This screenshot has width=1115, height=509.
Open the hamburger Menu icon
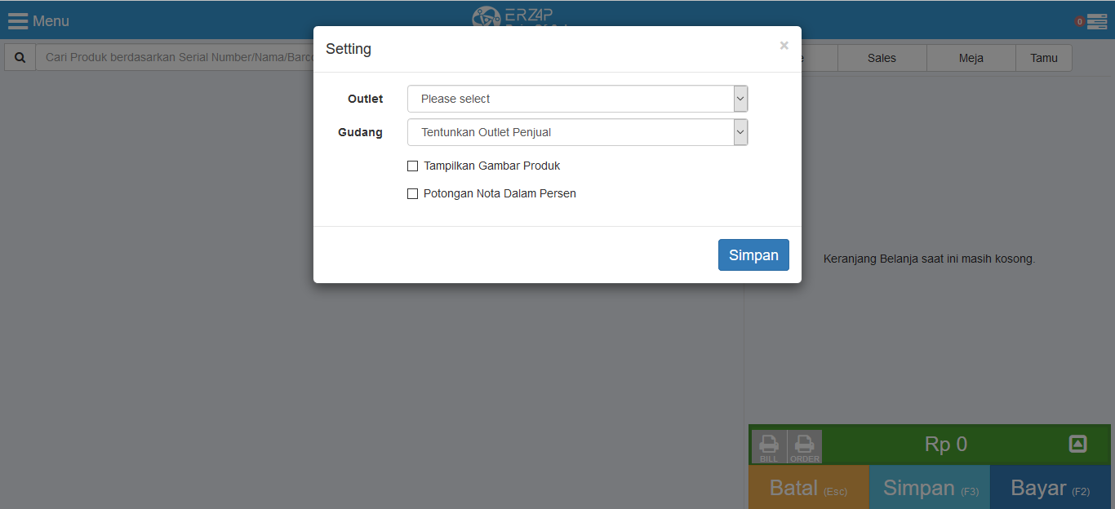18,21
